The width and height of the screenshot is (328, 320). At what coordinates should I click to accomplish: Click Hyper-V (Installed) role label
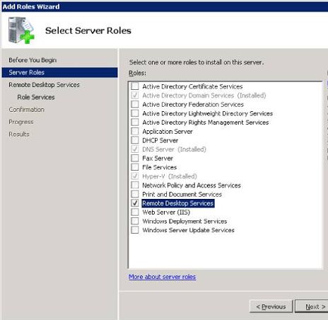click(x=170, y=176)
